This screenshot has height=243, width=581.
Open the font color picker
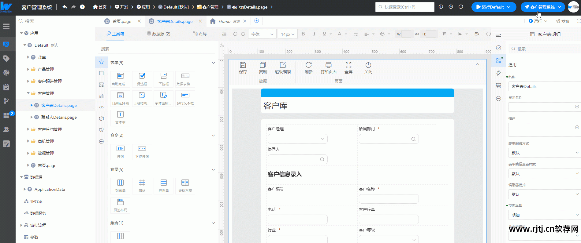coord(339,34)
